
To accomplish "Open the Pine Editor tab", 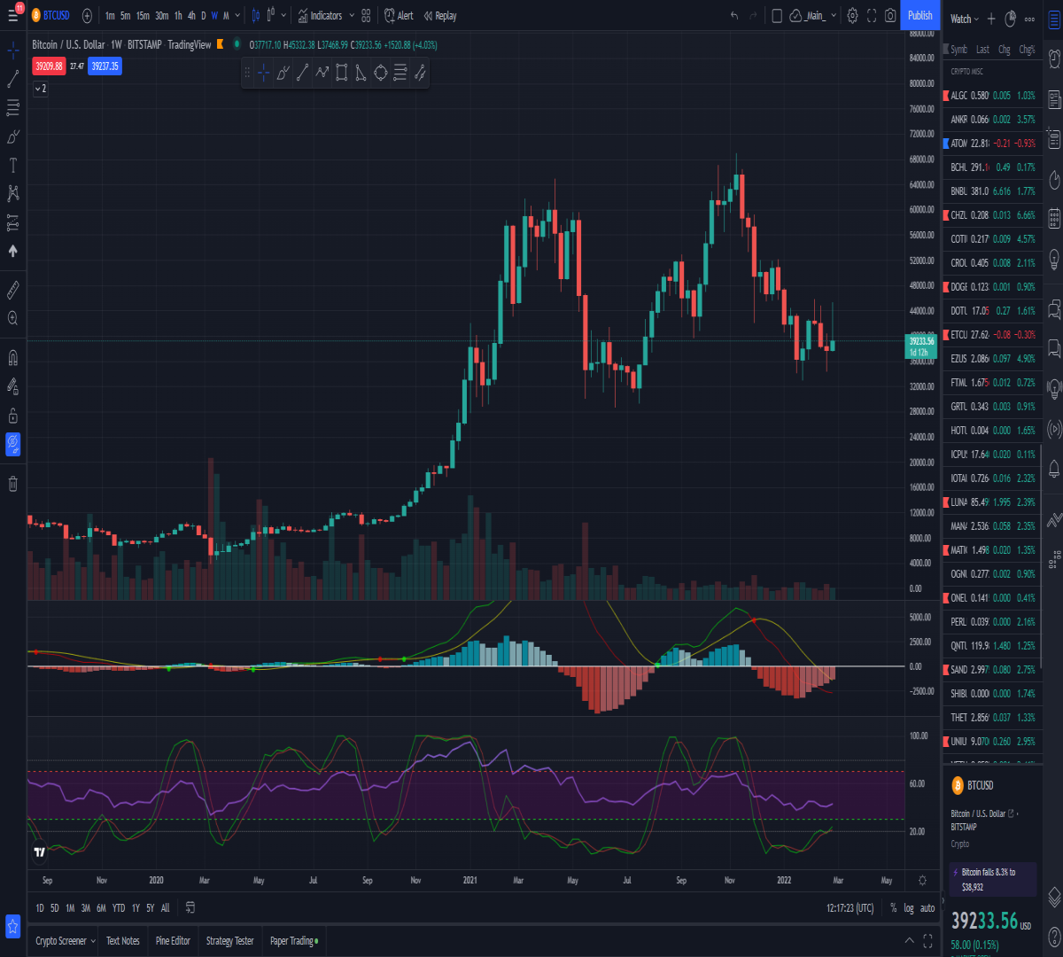I will [173, 941].
